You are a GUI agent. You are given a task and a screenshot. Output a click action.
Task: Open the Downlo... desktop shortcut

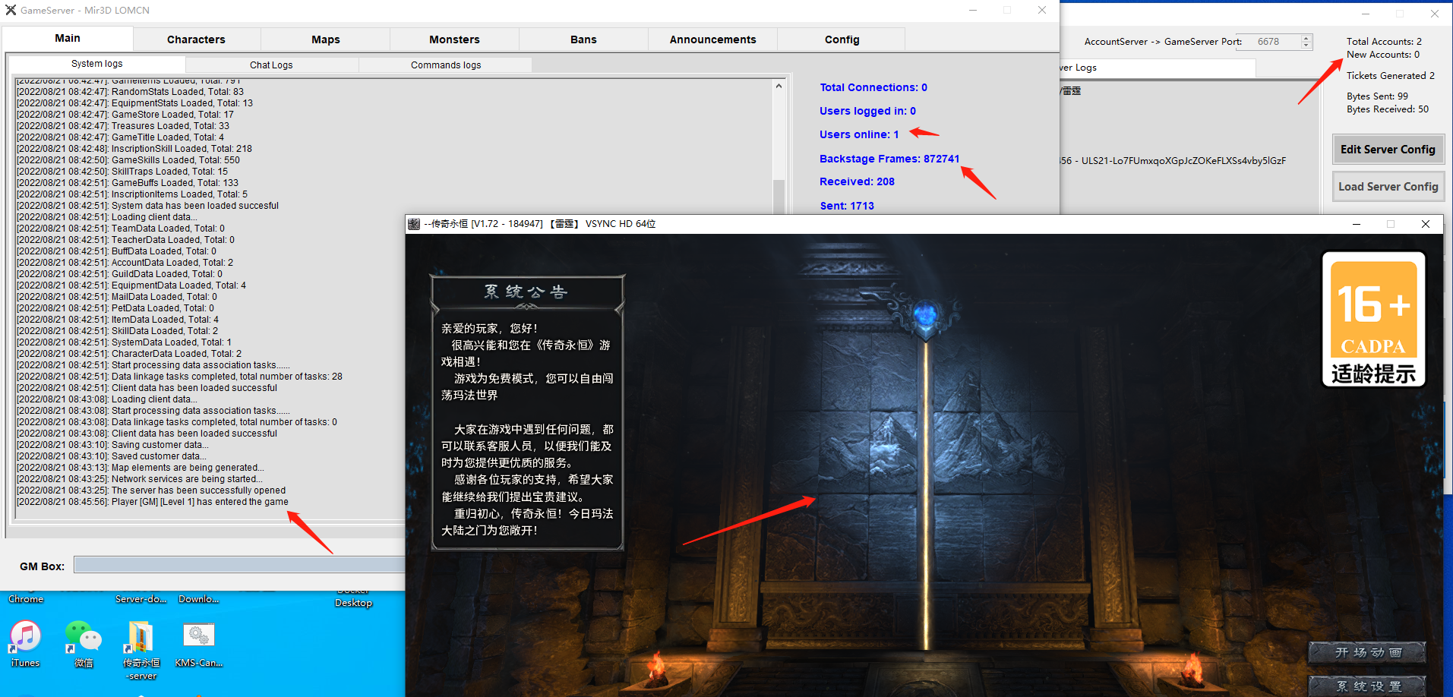199,599
